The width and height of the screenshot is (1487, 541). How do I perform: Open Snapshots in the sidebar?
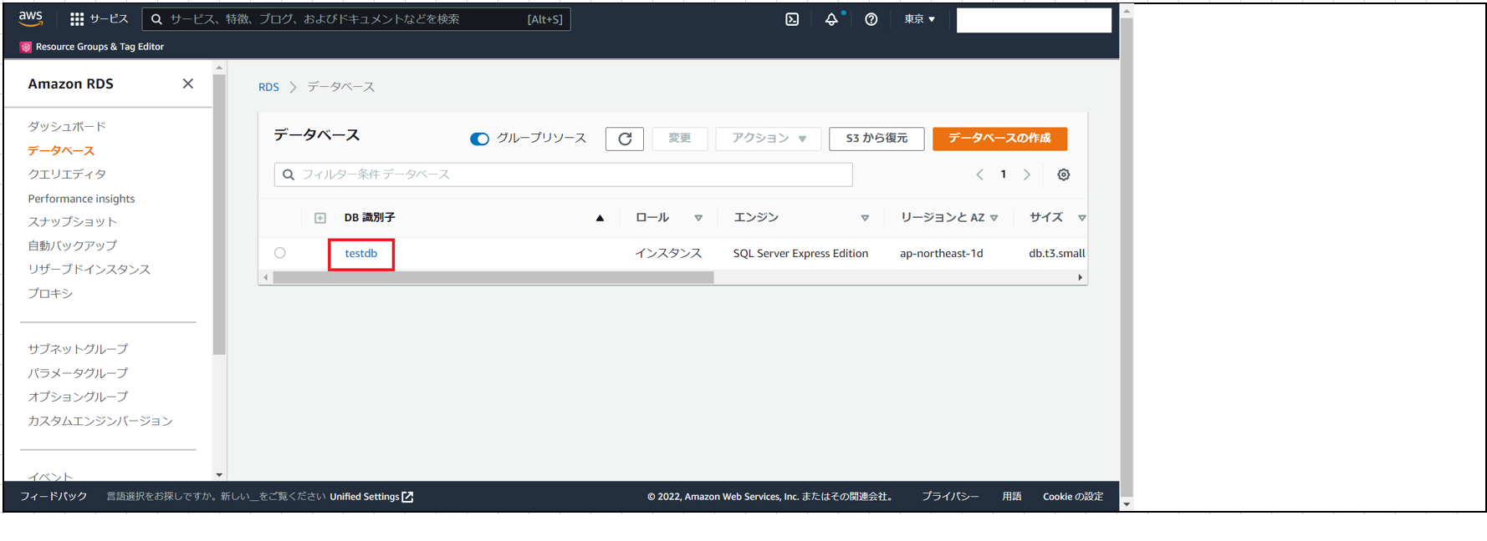73,221
